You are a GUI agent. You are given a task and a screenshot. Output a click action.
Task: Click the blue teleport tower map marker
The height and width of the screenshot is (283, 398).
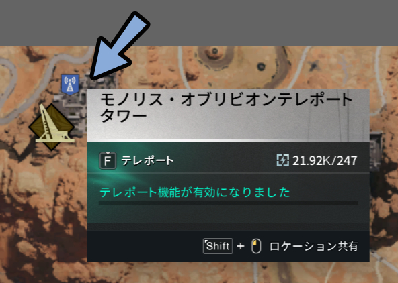coord(70,84)
